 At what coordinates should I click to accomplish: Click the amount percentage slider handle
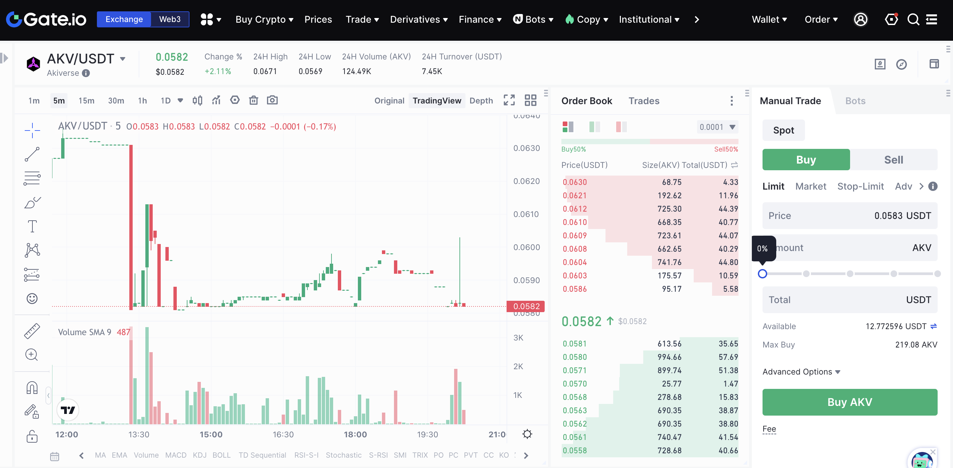click(763, 273)
